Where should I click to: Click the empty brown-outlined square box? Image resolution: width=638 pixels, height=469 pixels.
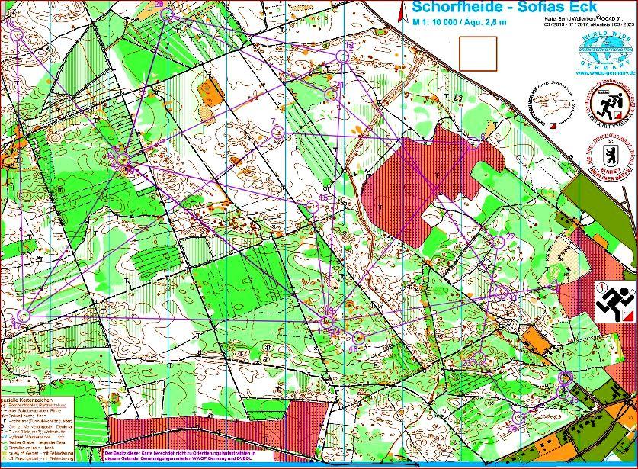click(x=477, y=53)
